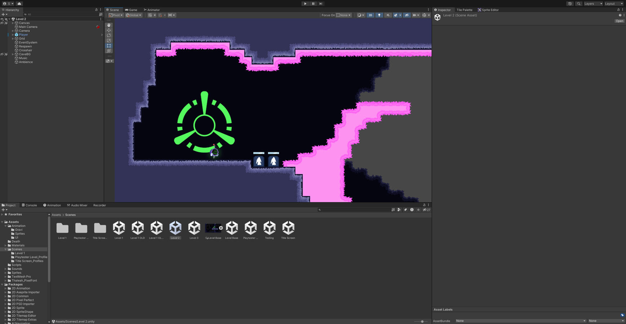
Task: Mute scene audio in the Scene view toolbar
Action: (387, 15)
